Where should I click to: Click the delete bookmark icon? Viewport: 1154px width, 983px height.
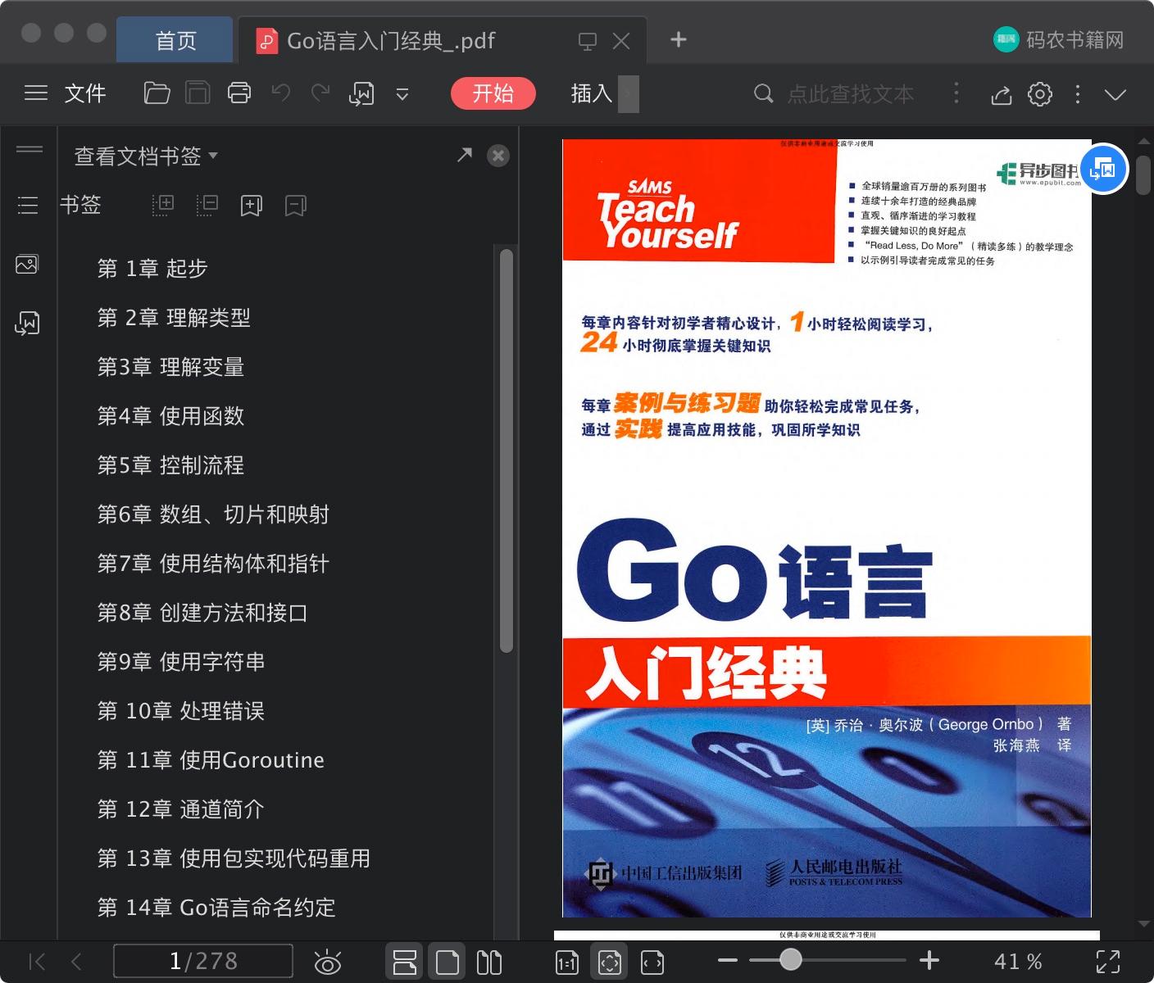click(x=295, y=205)
